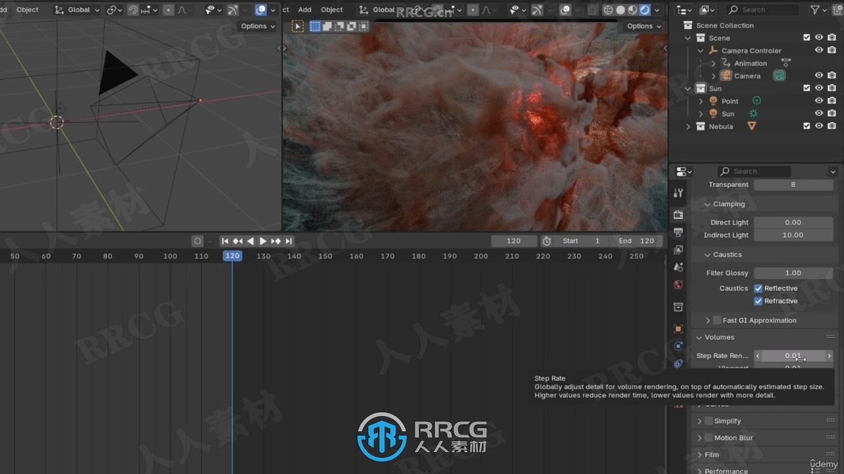This screenshot has height=474, width=844.
Task: Jump to previous keyframe
Action: coord(237,241)
